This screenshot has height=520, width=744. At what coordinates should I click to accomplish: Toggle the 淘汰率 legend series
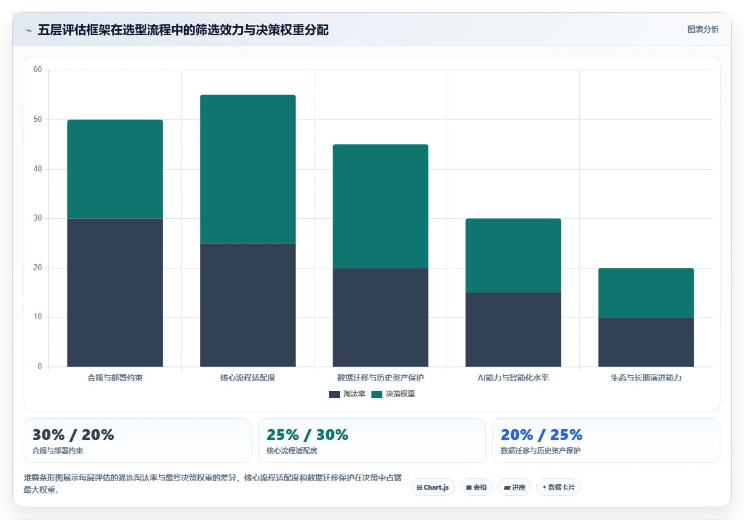click(347, 394)
